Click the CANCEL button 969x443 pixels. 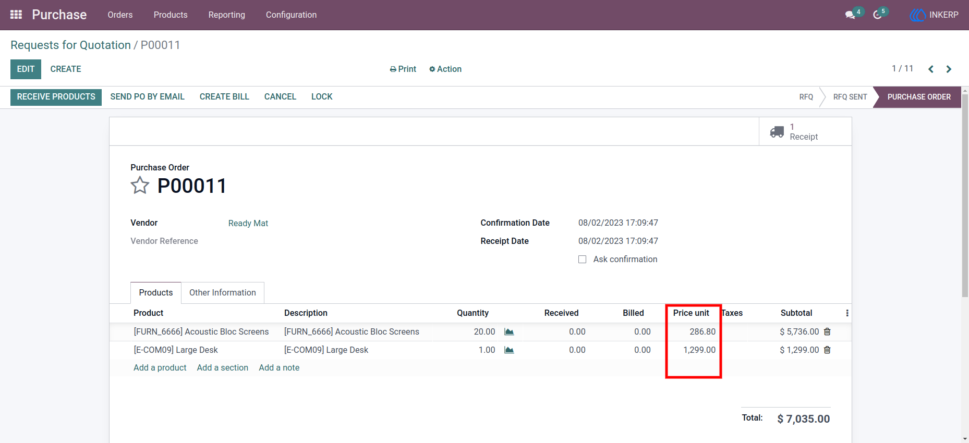(280, 97)
